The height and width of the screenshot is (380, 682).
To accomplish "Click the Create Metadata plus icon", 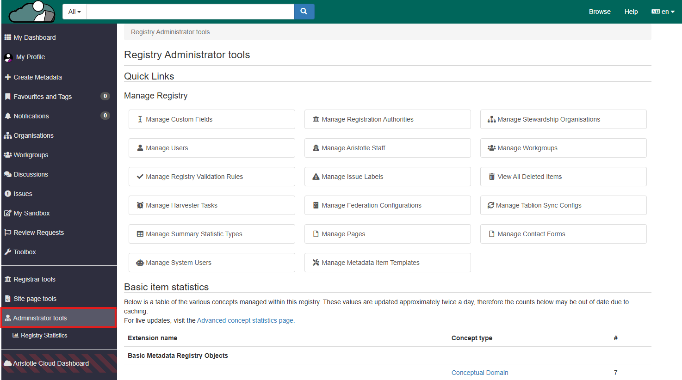I will click(8, 77).
